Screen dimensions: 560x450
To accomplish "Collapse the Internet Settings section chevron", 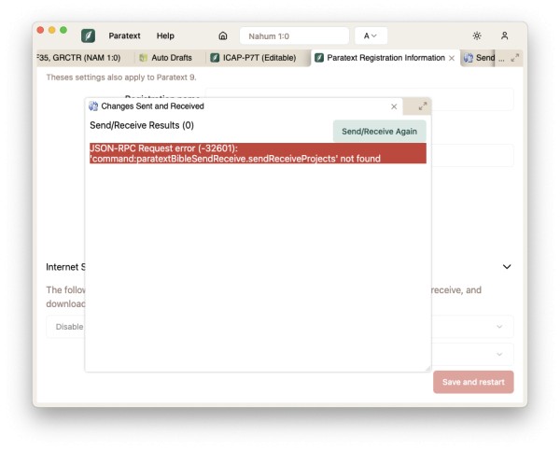I will 507,267.
